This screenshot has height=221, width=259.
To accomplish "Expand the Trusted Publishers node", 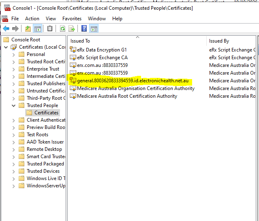I will [x=13, y=84].
